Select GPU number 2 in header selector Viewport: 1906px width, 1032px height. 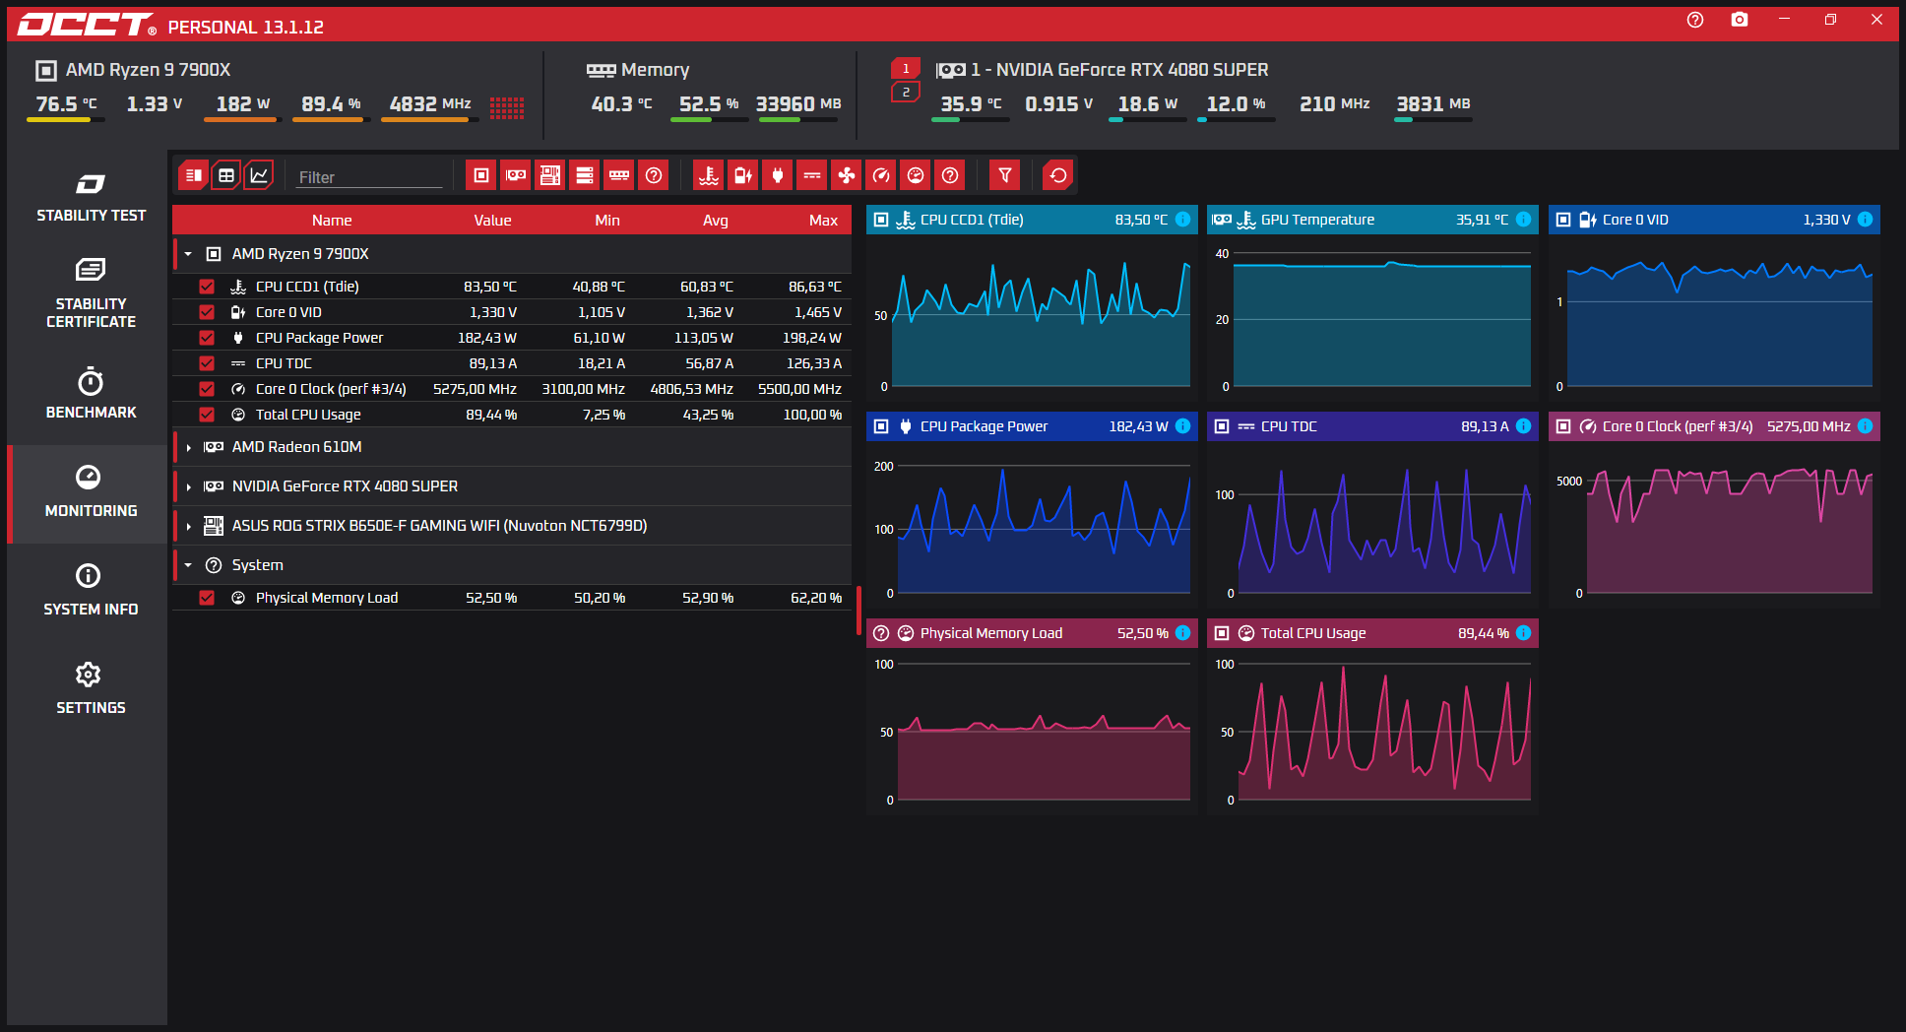click(x=906, y=93)
